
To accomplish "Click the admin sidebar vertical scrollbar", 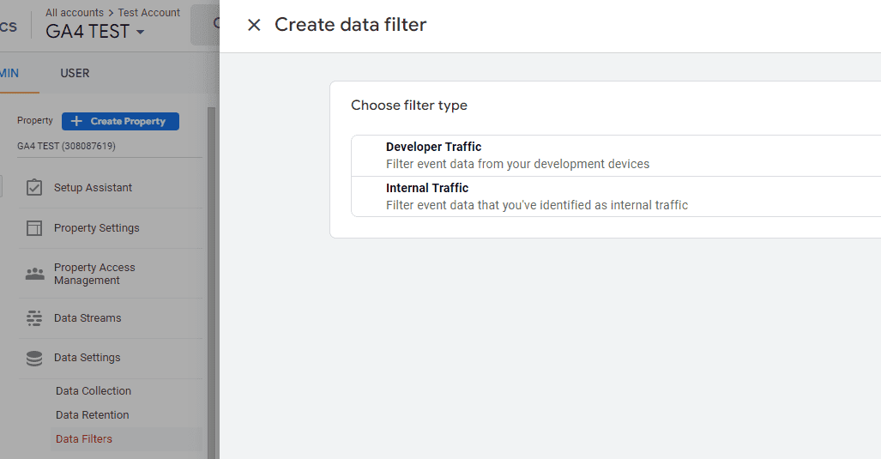I will click(211, 275).
